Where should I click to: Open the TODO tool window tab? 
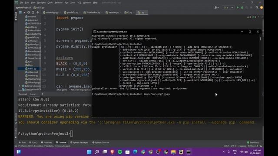tap(33, 143)
